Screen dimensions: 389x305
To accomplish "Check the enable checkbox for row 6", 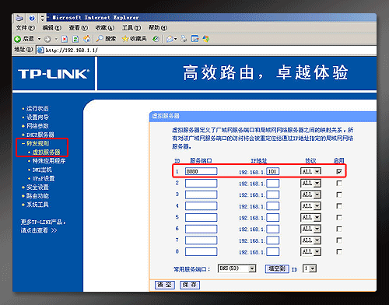I will [x=339, y=229].
